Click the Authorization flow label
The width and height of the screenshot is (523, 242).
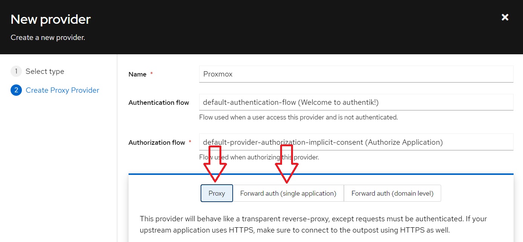coord(156,142)
